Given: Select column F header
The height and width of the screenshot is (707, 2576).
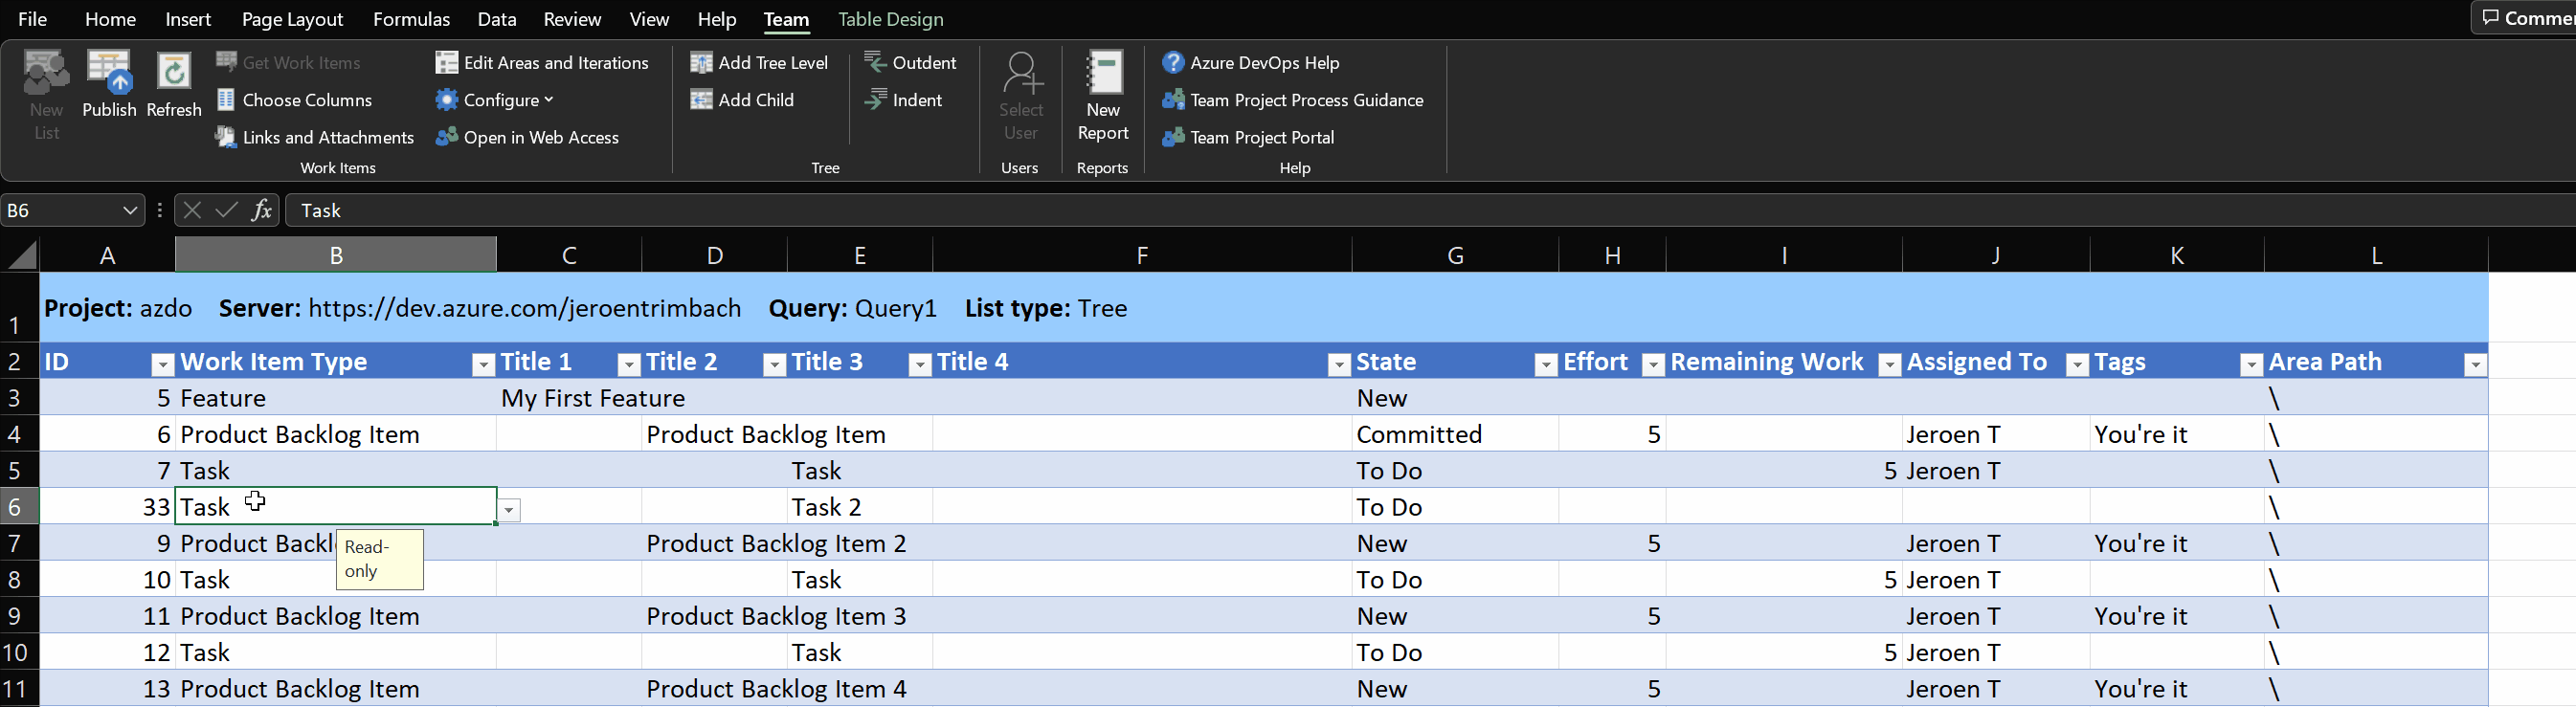Looking at the screenshot, I should tap(1142, 255).
